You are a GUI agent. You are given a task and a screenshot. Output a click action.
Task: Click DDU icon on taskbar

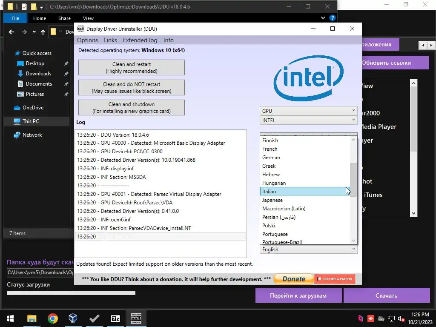(136, 318)
